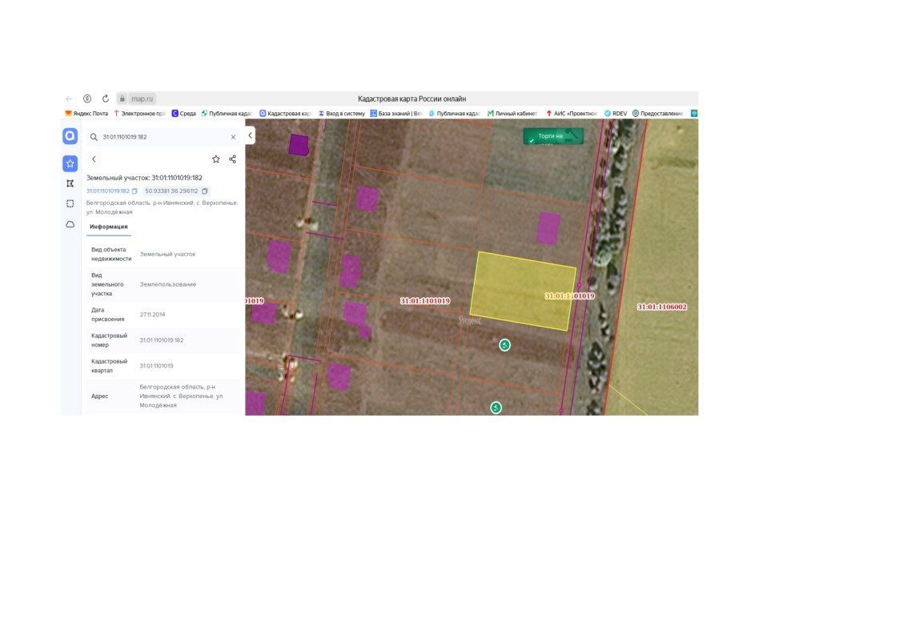Click the map service logo in sidebar
Image resolution: width=899 pixels, height=636 pixels.
click(70, 136)
